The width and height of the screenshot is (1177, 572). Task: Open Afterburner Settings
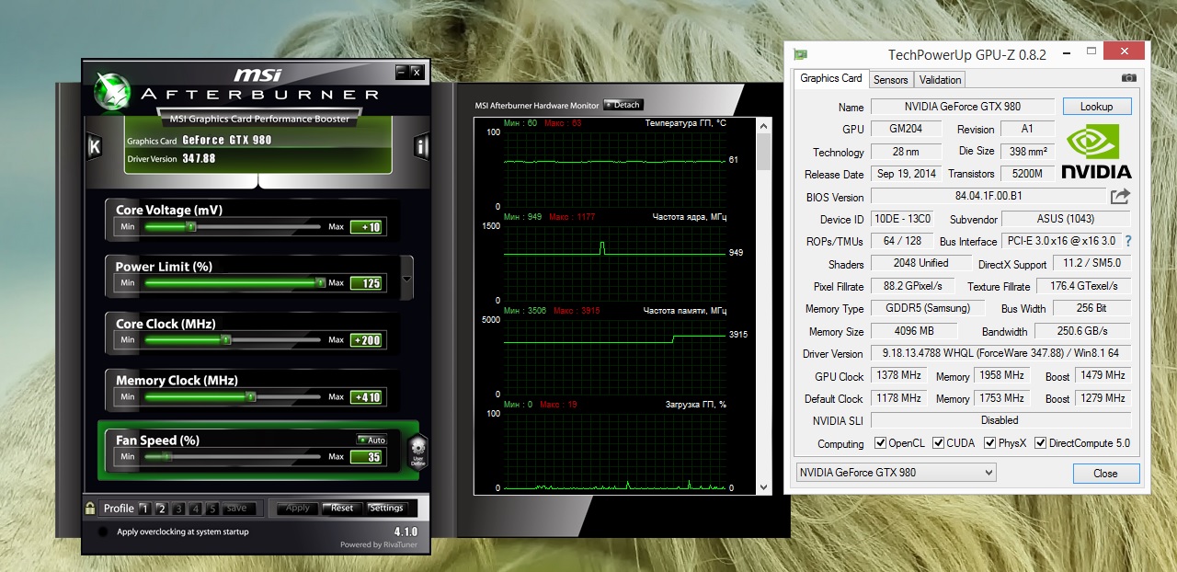386,508
